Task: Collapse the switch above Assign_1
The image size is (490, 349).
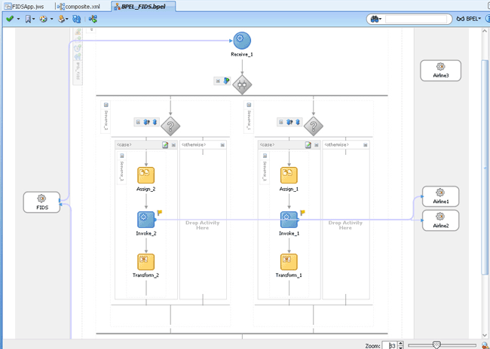Action: click(281, 123)
